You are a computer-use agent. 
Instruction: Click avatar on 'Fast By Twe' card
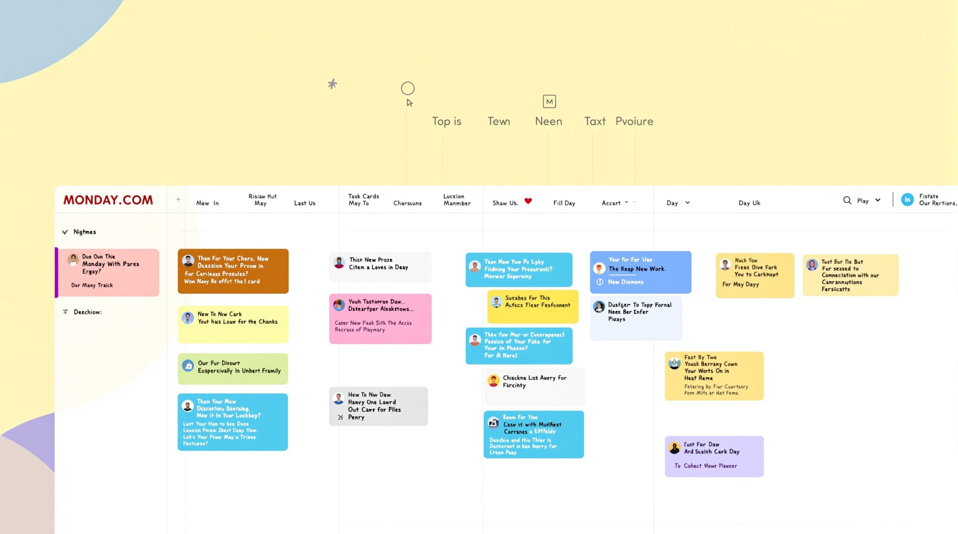[x=674, y=363]
